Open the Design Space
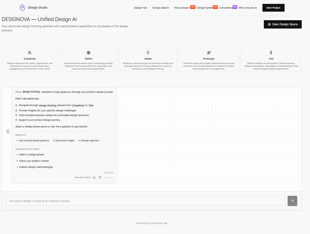The image size is (310, 234). pos(283,24)
